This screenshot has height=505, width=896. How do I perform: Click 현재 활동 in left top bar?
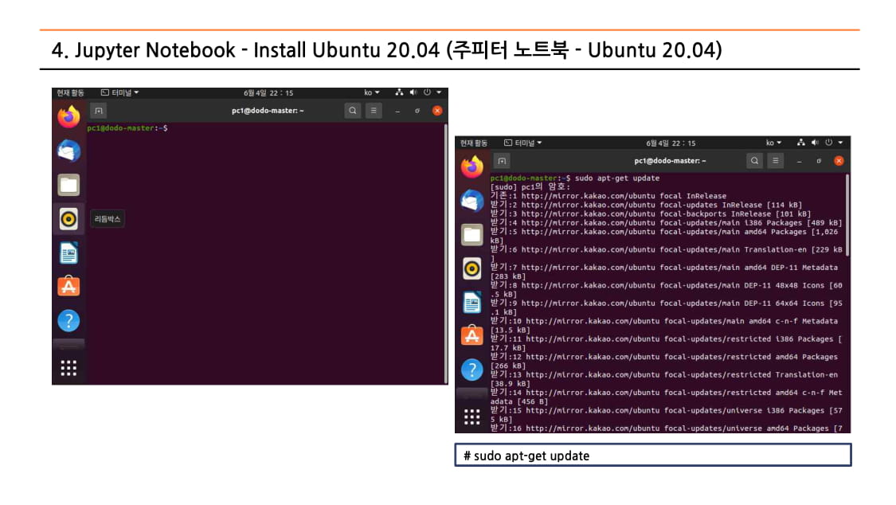click(x=70, y=92)
